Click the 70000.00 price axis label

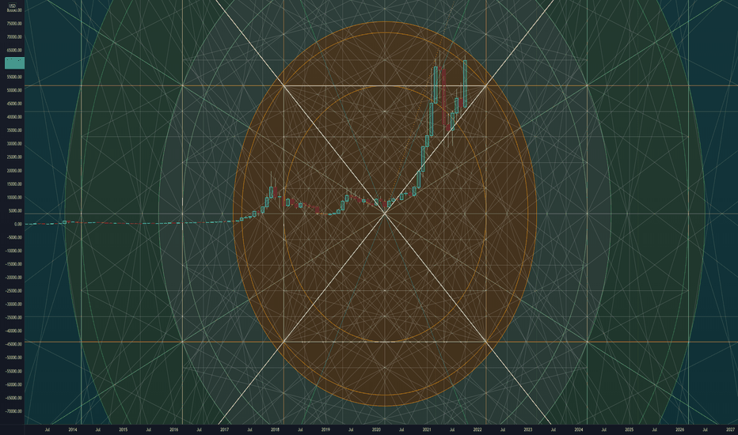[14, 36]
